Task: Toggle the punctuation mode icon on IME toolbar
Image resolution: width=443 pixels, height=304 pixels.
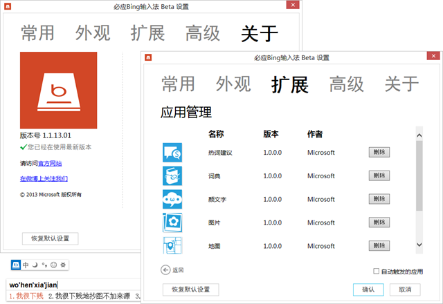Action: click(44, 265)
